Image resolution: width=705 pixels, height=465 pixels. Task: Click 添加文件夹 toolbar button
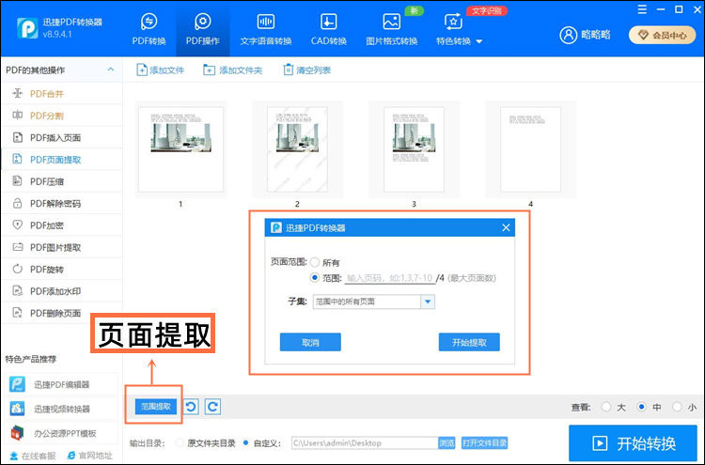232,70
